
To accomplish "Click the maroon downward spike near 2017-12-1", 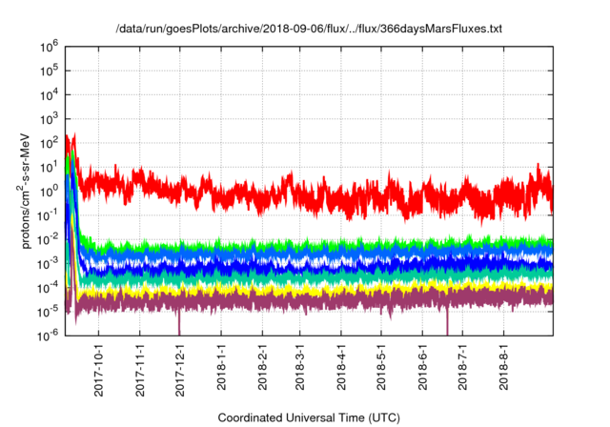I will click(179, 324).
